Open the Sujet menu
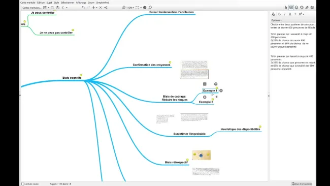This screenshot has width=330, height=186. tap(49, 3)
